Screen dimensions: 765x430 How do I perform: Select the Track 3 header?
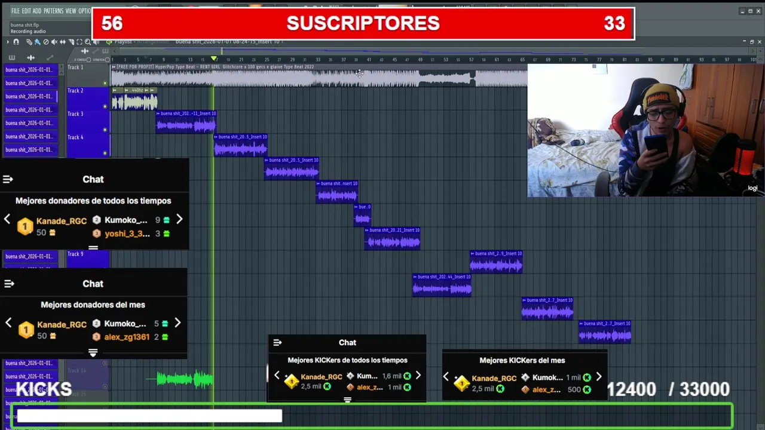(88, 121)
